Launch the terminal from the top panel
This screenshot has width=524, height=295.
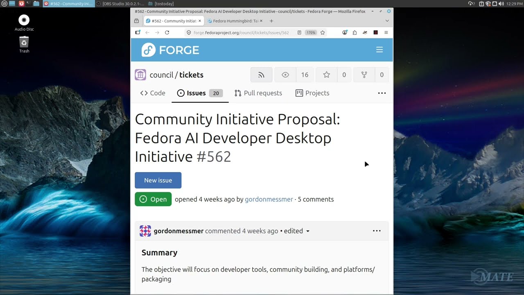tap(29, 4)
